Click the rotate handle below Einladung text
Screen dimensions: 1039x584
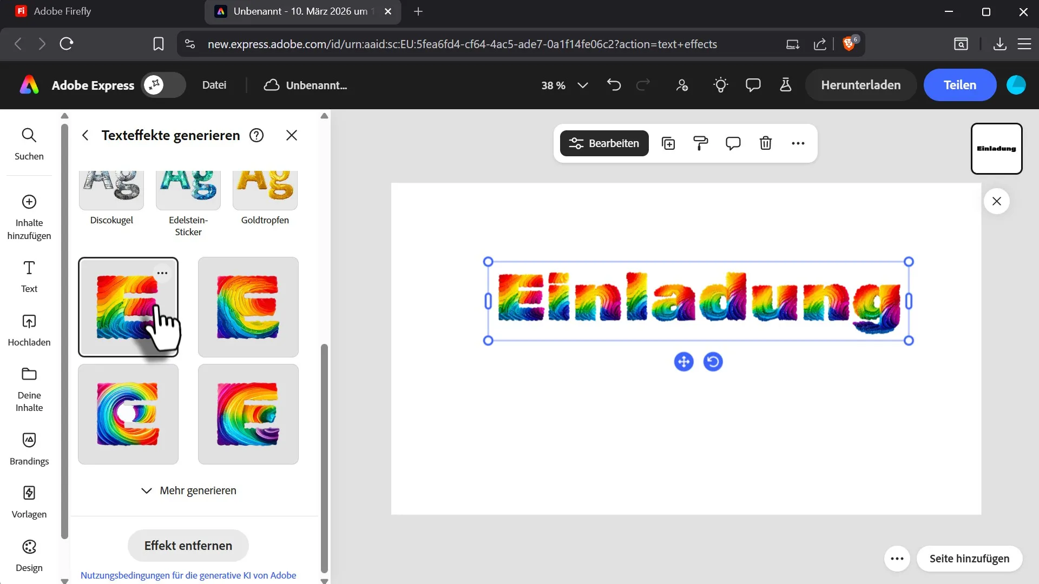pyautogui.click(x=713, y=362)
